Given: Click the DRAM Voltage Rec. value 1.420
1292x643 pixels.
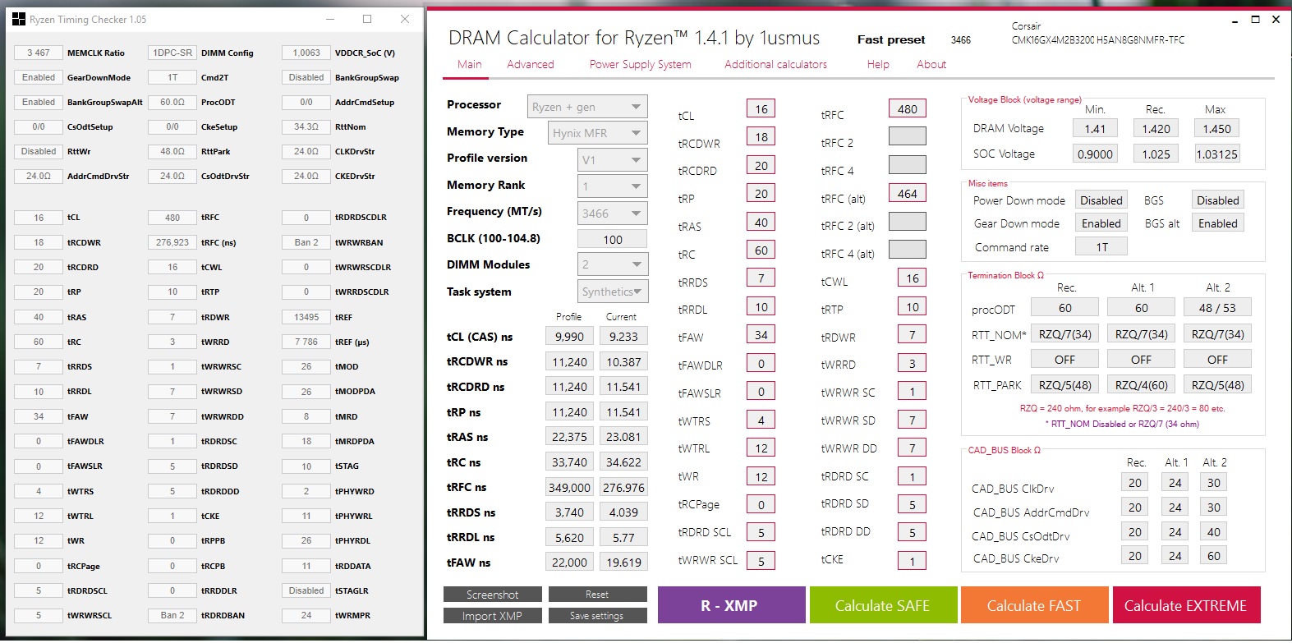Looking at the screenshot, I should coord(1156,129).
